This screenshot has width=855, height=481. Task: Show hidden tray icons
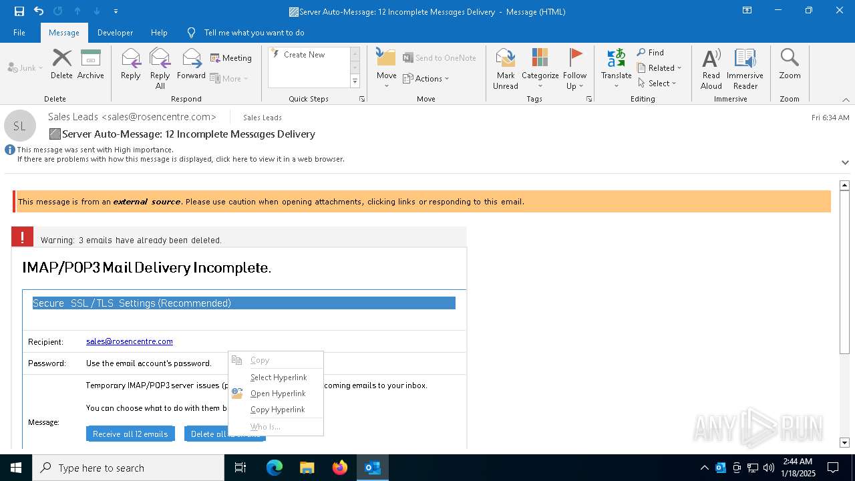click(x=705, y=468)
